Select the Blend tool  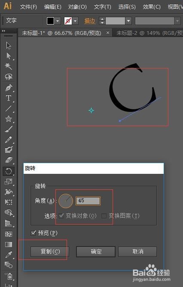tap(9, 265)
